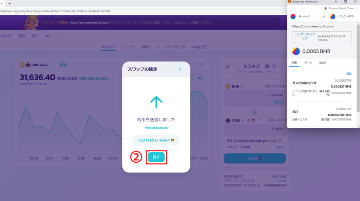Maximize the MetaMask Notification window
The height and width of the screenshot is (201, 360).
tap(345, 2)
